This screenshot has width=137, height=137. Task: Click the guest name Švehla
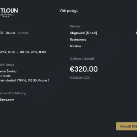(x=12, y=71)
